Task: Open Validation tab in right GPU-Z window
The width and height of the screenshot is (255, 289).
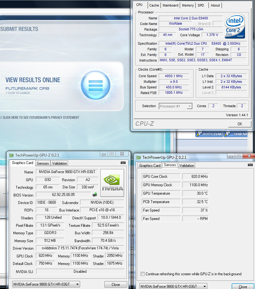Action: pos(187,166)
